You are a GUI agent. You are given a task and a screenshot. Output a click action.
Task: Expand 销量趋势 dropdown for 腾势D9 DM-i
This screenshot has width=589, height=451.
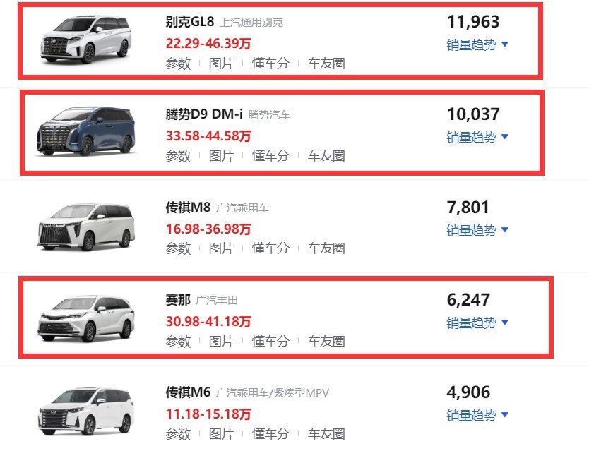pyautogui.click(x=477, y=137)
